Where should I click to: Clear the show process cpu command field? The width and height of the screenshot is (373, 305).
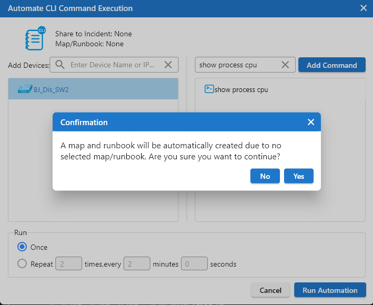[285, 65]
